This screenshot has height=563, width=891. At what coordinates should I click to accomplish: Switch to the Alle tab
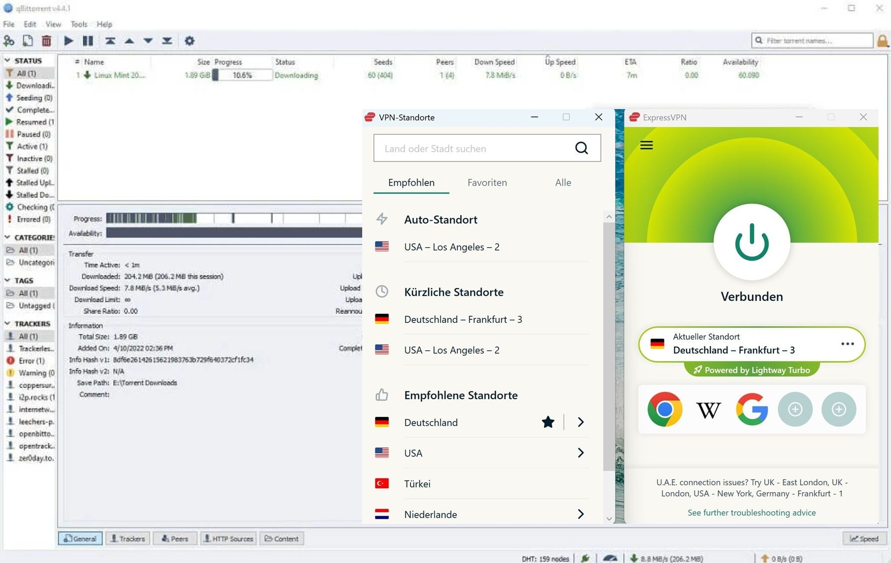(x=563, y=182)
